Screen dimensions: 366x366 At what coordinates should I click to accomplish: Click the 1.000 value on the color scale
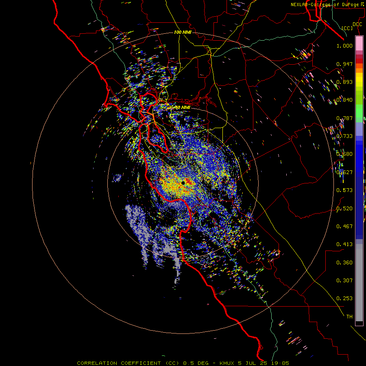tap(344, 46)
